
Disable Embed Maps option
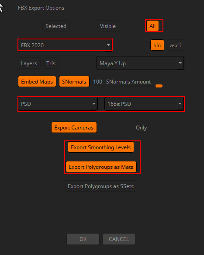click(x=37, y=81)
